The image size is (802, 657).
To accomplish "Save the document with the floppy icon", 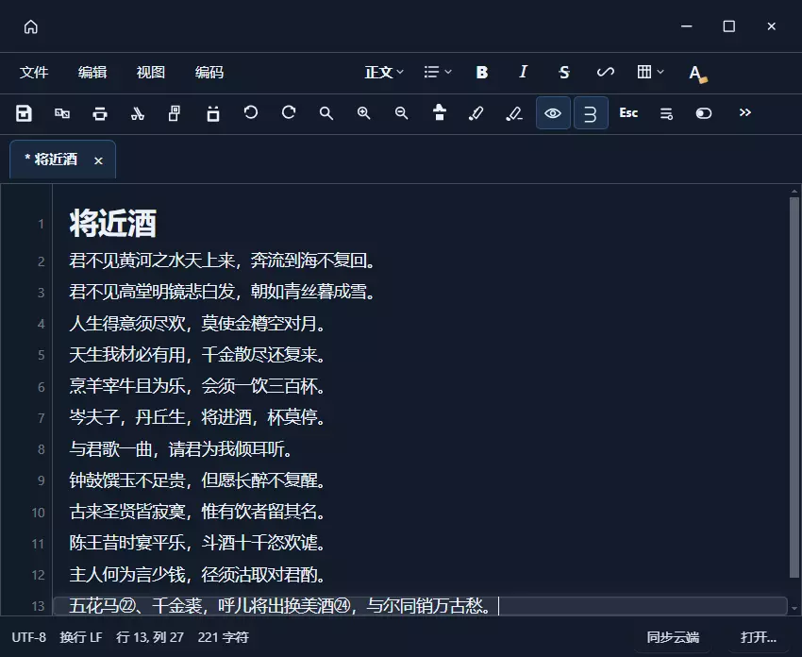I will pyautogui.click(x=24, y=113).
